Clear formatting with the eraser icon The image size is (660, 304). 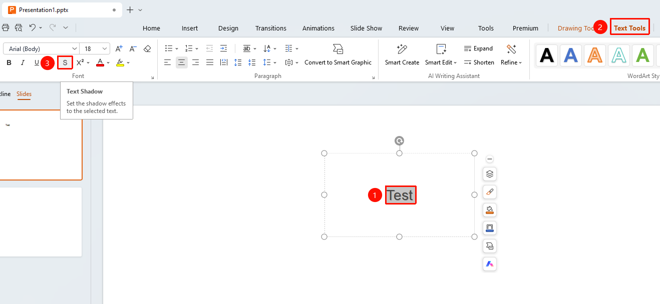click(147, 48)
